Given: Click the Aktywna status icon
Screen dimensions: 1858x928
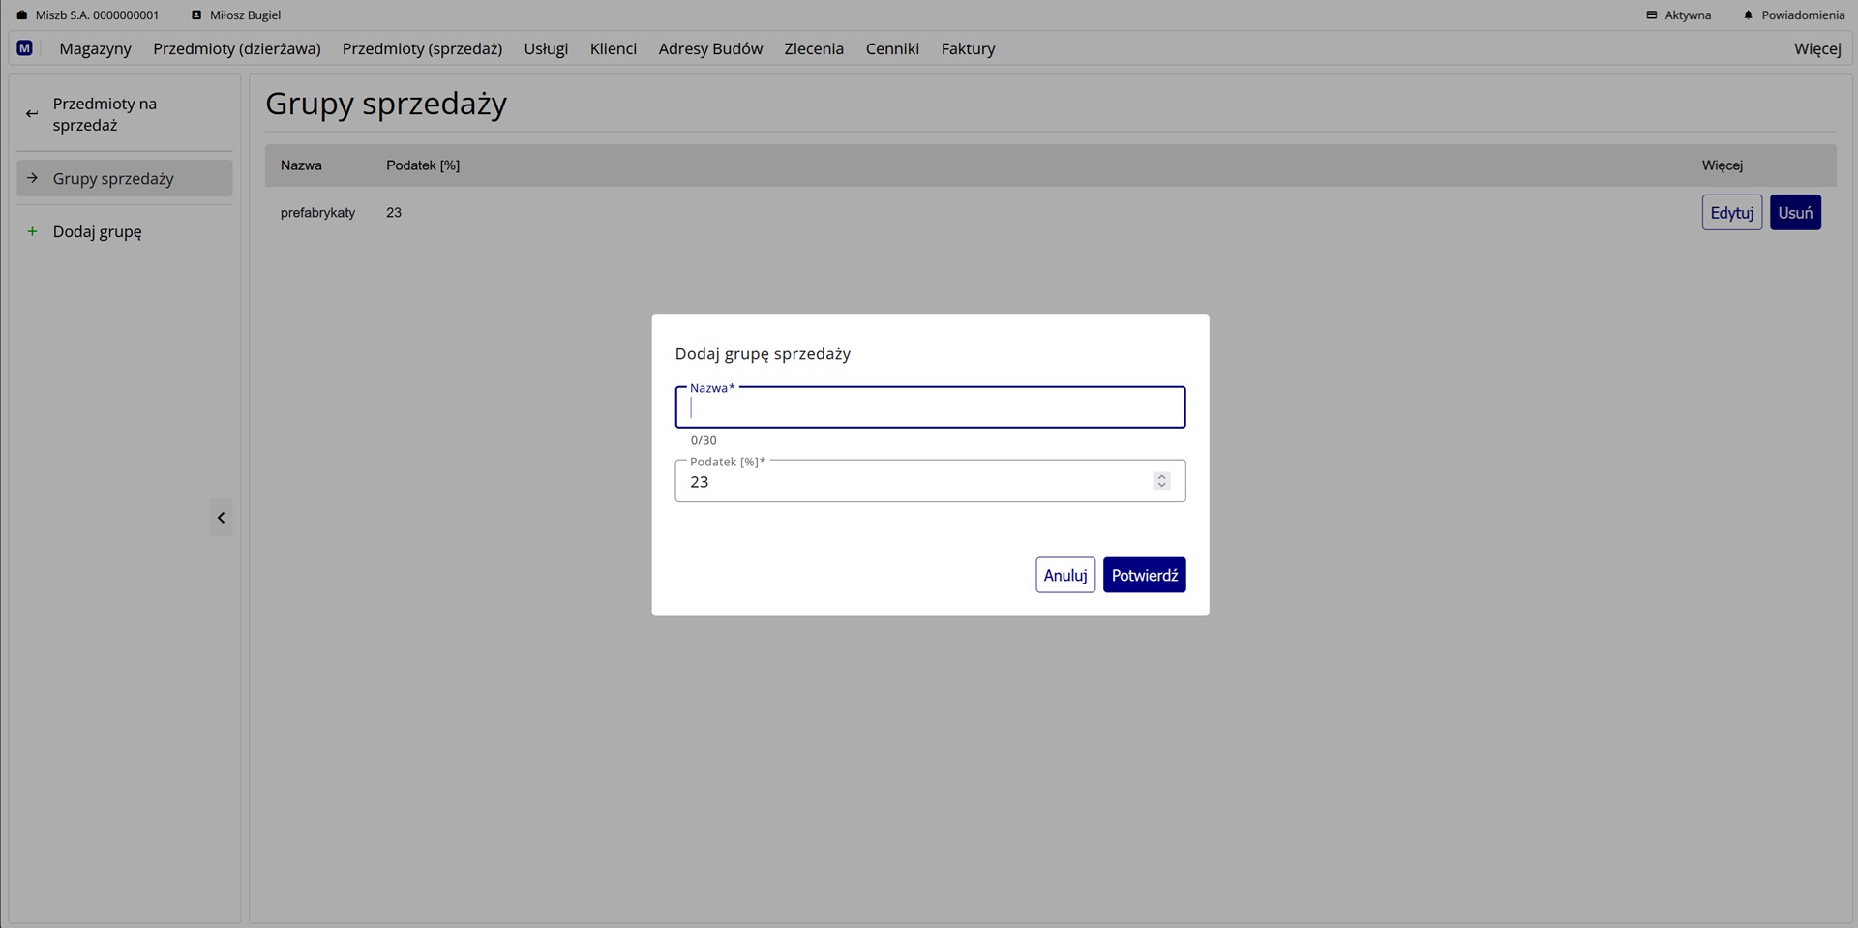Looking at the screenshot, I should click(1652, 15).
